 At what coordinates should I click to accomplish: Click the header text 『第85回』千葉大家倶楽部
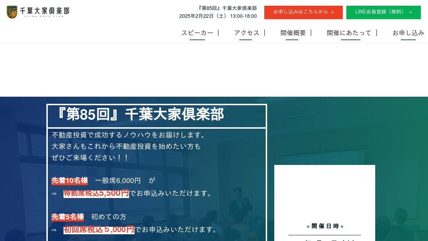point(227,8)
